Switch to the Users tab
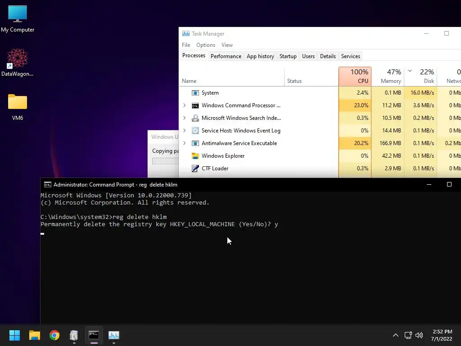Image resolution: width=461 pixels, height=346 pixels. point(308,56)
